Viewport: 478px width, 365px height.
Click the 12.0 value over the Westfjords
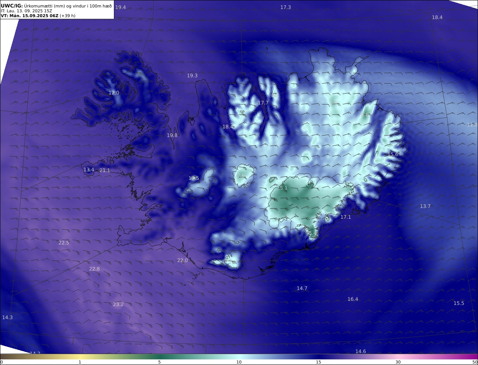[114, 93]
